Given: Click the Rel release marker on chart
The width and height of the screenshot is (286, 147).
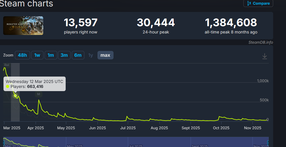Looking at the screenshot, I should pos(6,65).
